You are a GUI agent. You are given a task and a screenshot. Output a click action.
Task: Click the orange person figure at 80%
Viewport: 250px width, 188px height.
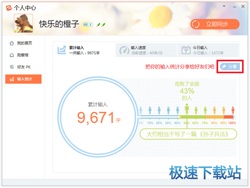(x=215, y=110)
